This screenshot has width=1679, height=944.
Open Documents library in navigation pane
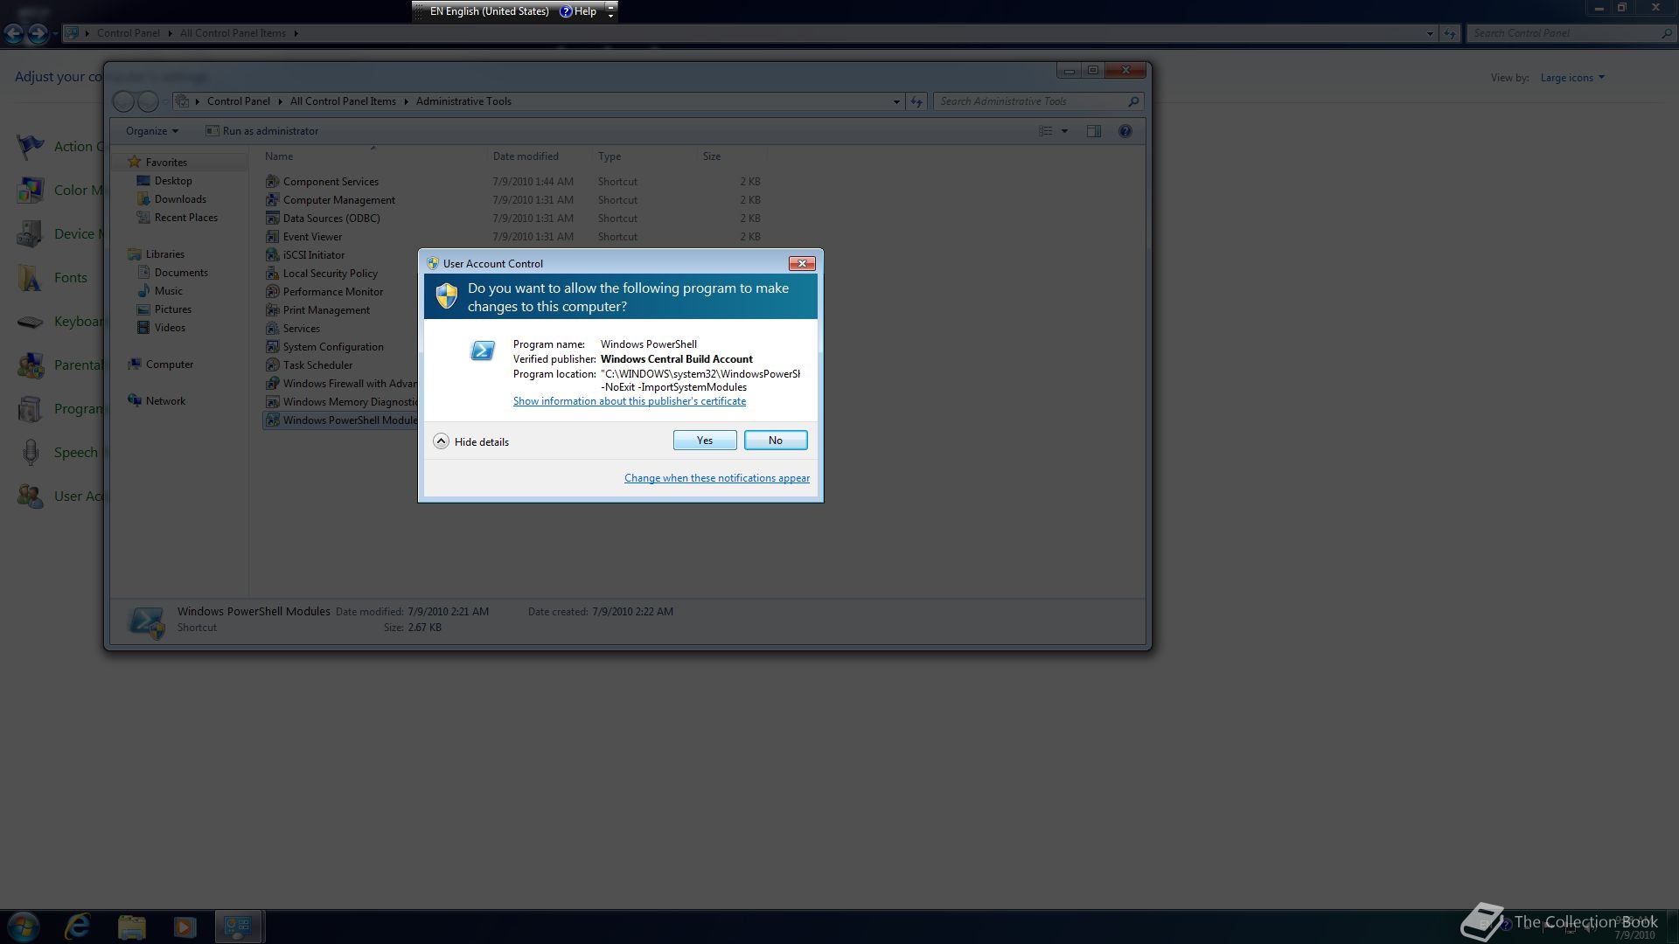[181, 273]
